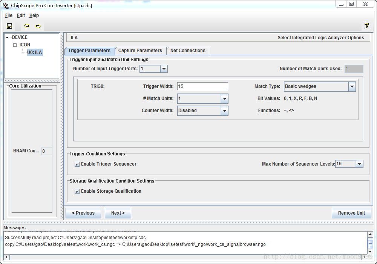Open the Edit menu

pos(21,15)
